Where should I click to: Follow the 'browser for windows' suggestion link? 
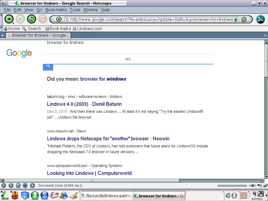click(103, 79)
